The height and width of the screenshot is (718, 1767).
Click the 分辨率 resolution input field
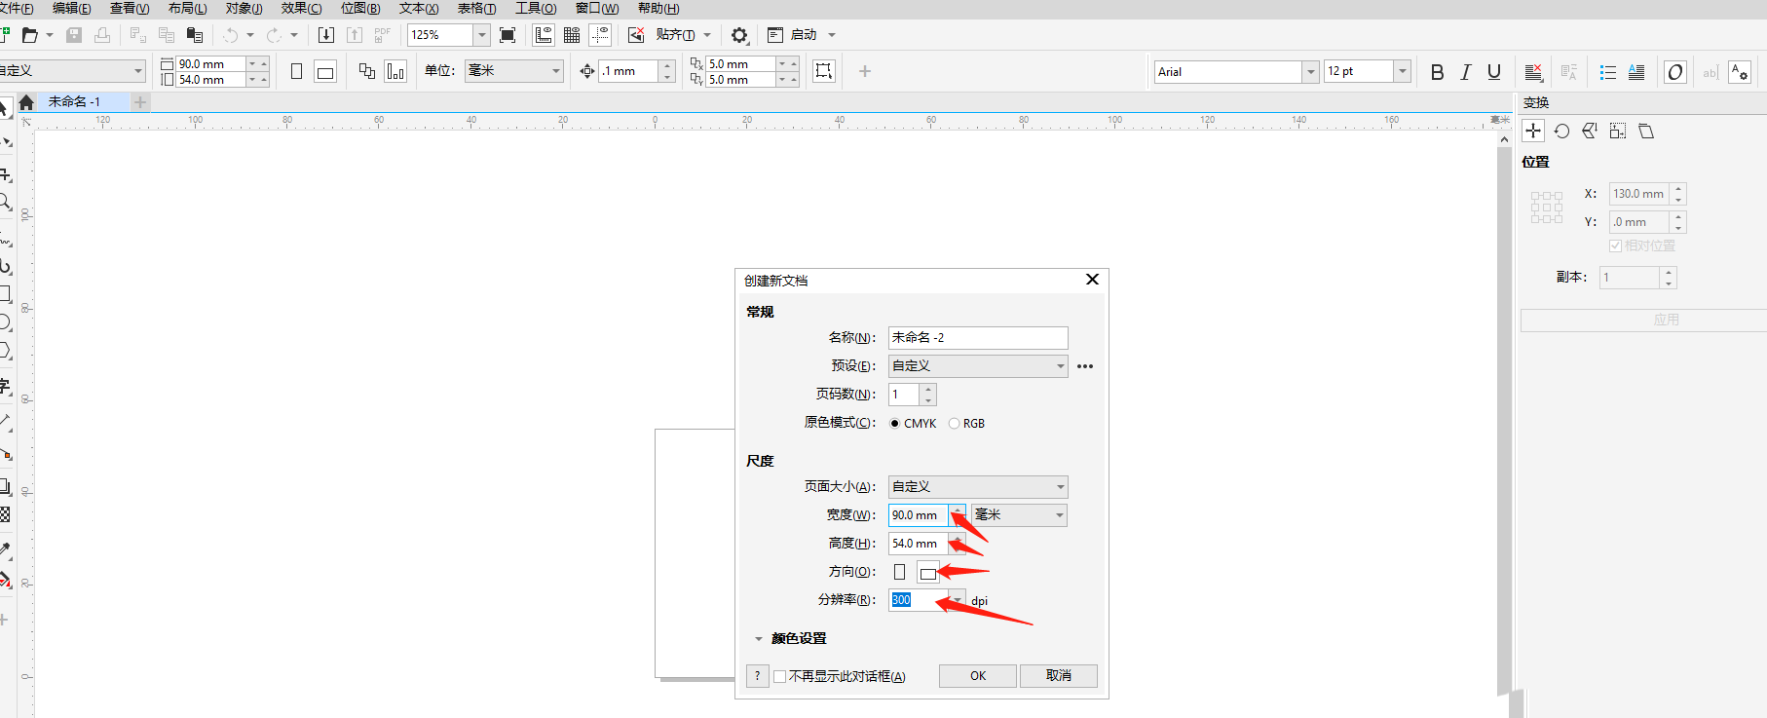[919, 600]
